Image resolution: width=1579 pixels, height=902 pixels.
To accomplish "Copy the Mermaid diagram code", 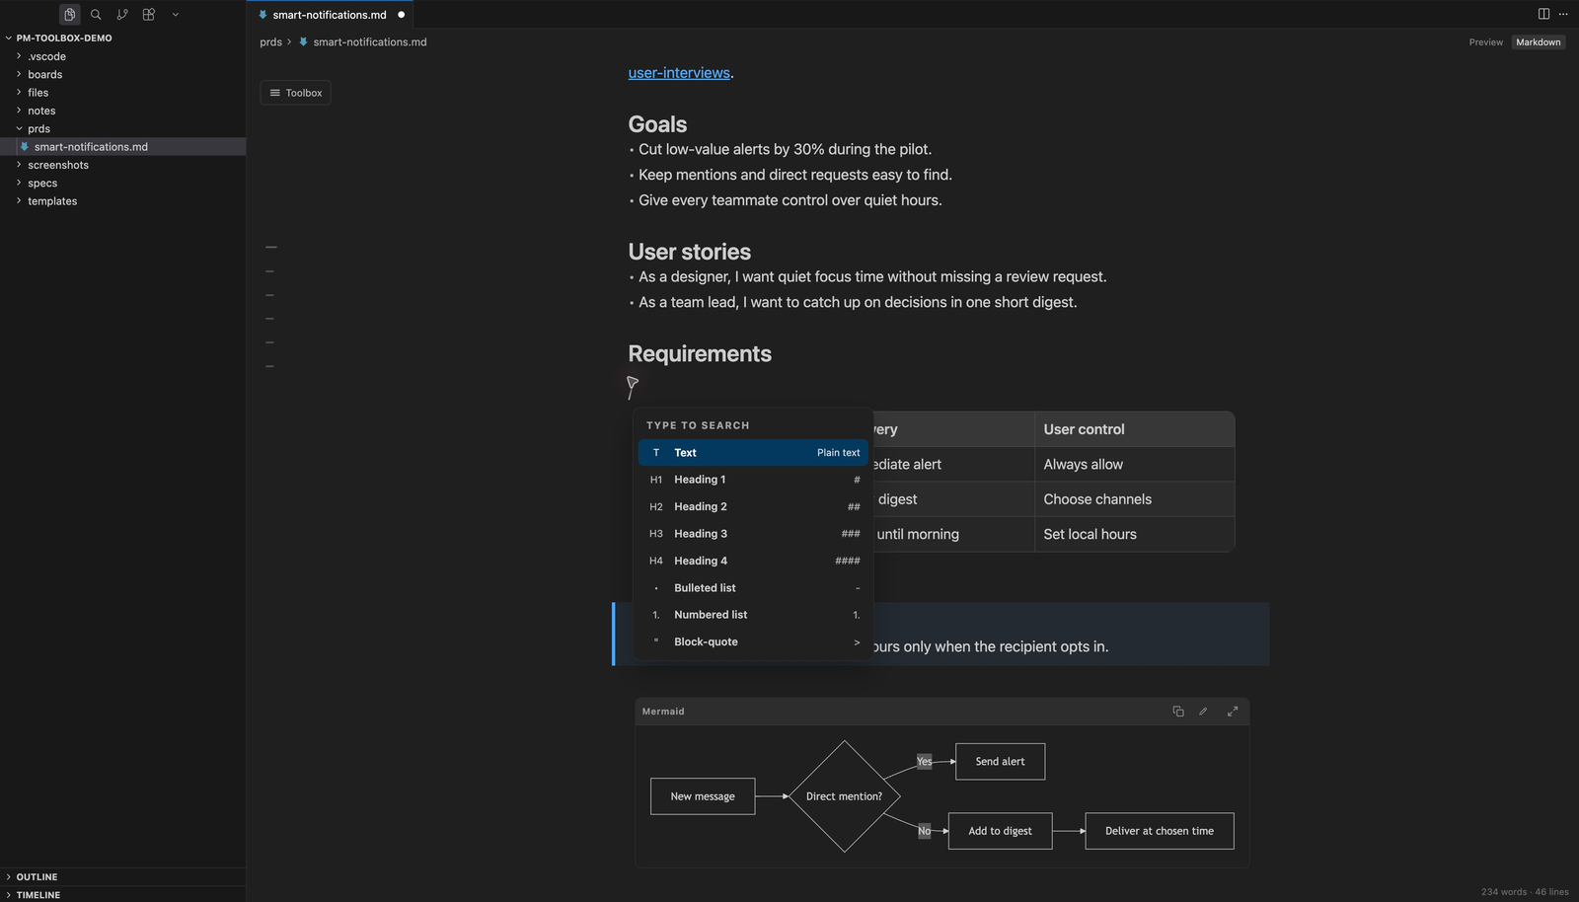I will click(1178, 712).
